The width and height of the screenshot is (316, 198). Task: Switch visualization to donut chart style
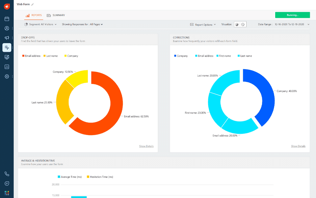(x=243, y=24)
